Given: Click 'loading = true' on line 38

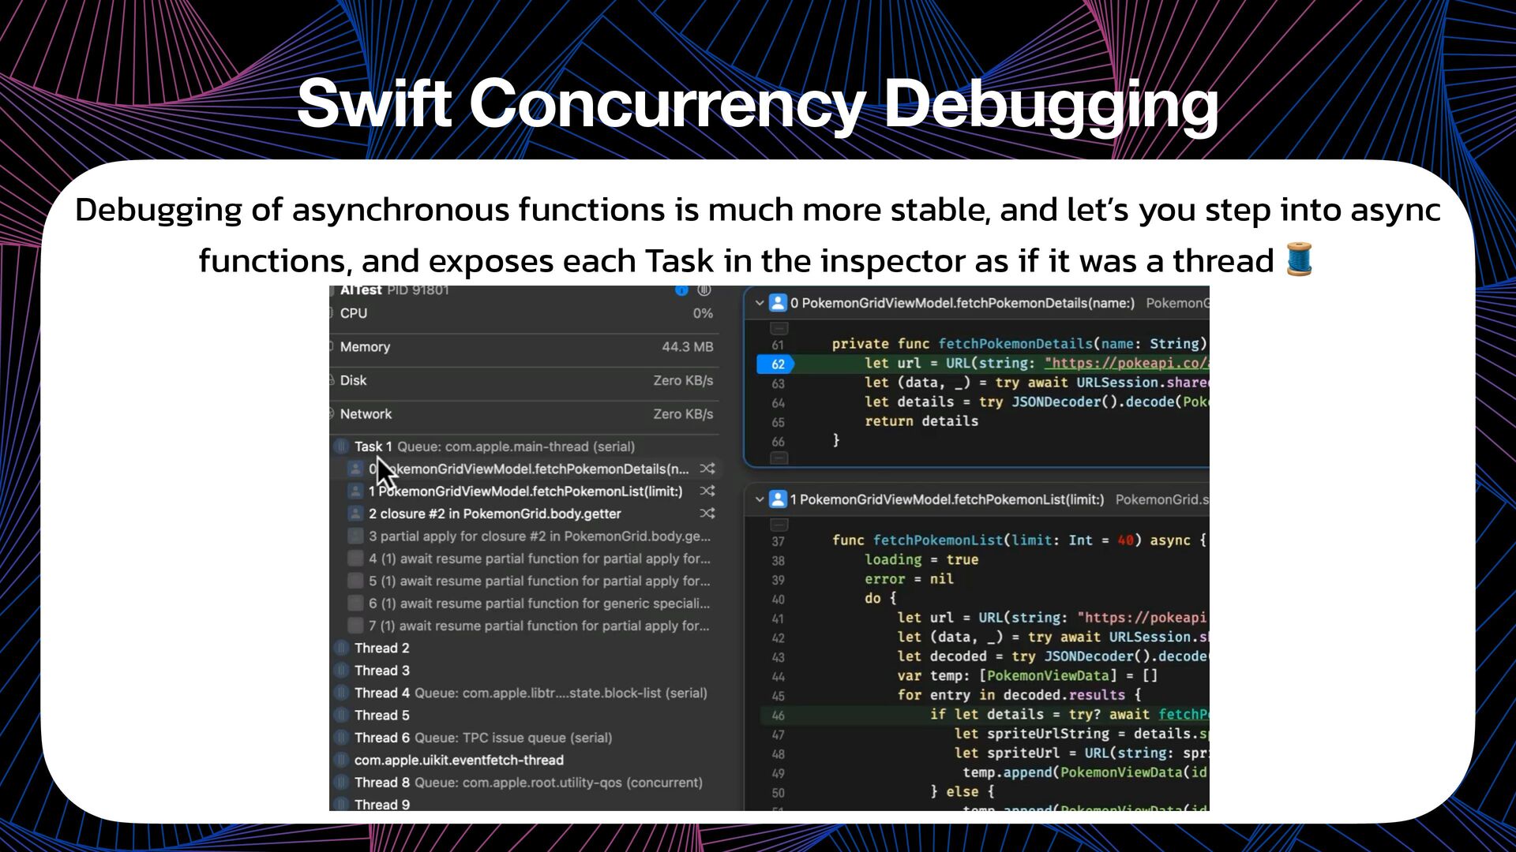Looking at the screenshot, I should click(921, 559).
